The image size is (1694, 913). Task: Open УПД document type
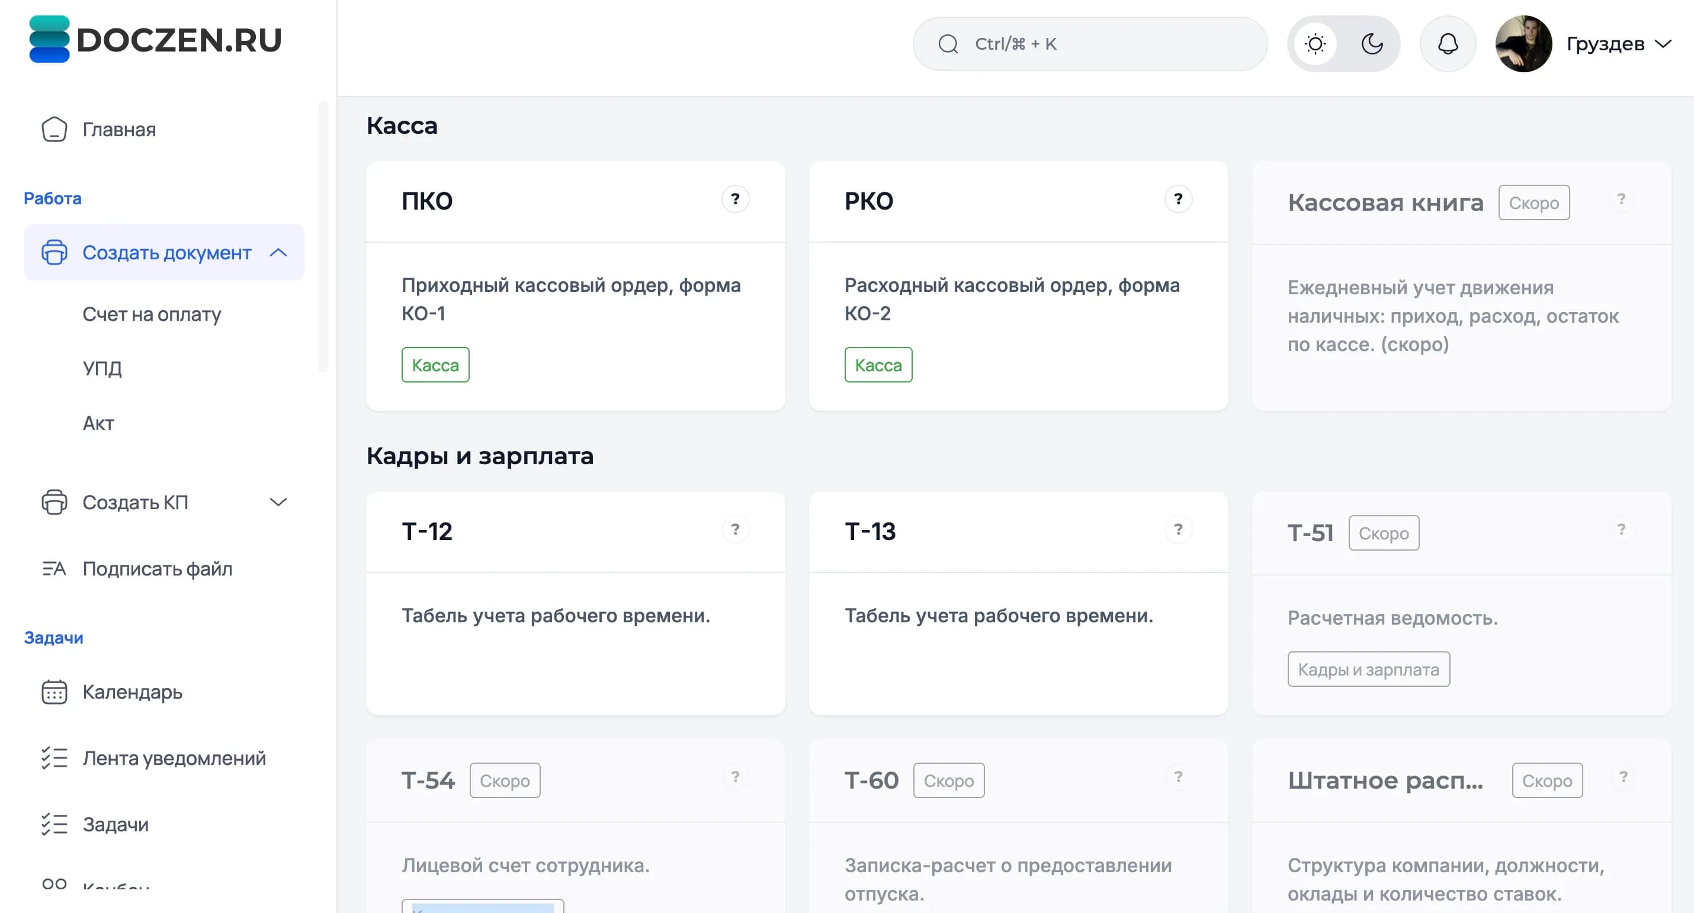click(102, 368)
